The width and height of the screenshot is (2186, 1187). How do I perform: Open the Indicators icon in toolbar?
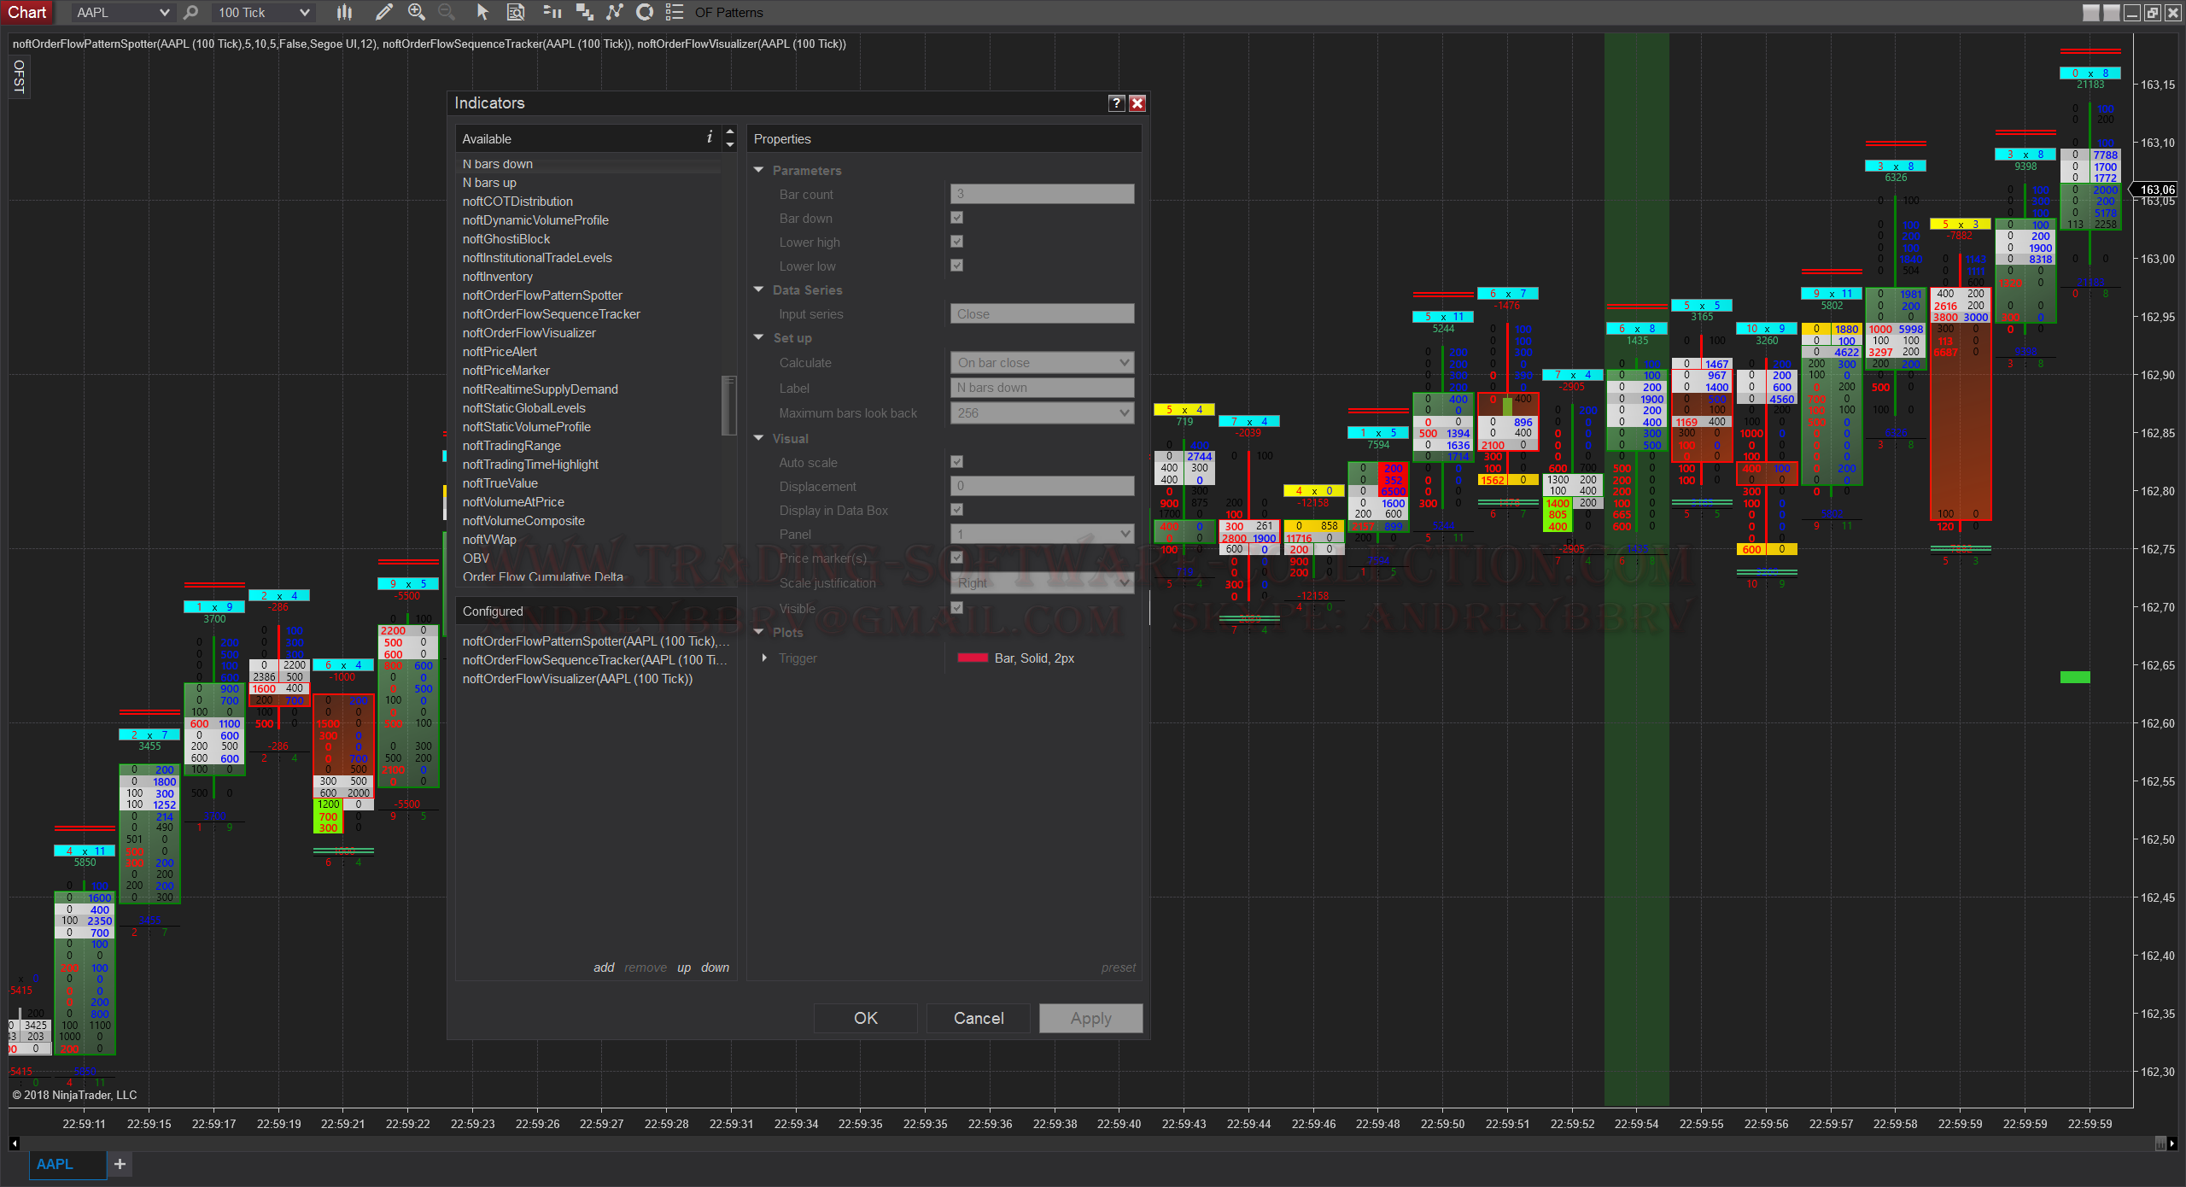pos(615,12)
